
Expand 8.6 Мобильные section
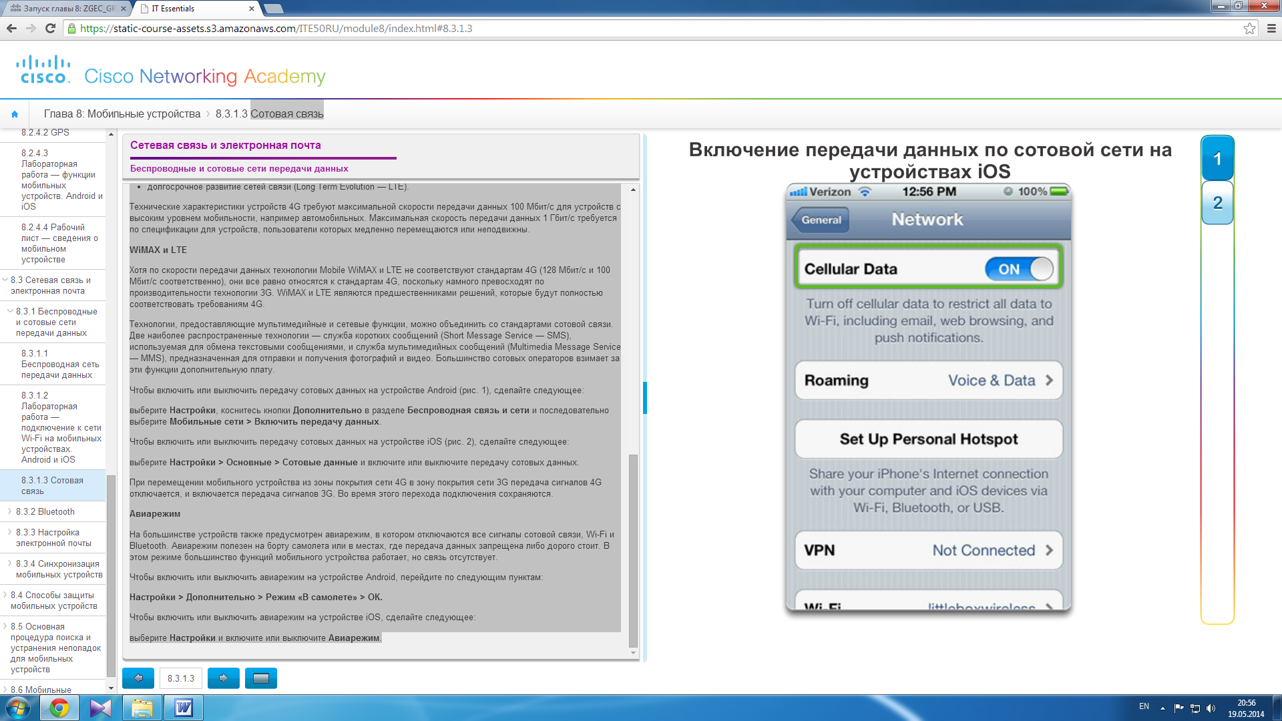(5, 690)
